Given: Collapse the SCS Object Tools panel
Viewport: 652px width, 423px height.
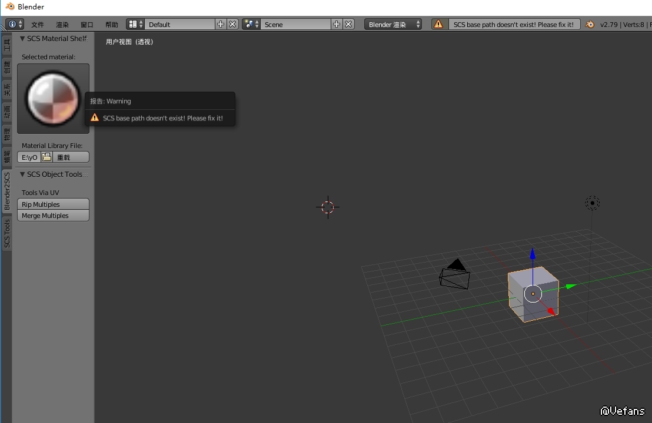Looking at the screenshot, I should (22, 174).
